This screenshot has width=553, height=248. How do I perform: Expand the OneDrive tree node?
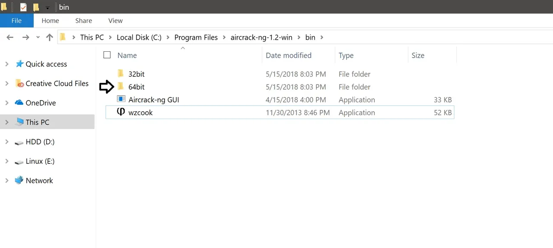[6, 103]
